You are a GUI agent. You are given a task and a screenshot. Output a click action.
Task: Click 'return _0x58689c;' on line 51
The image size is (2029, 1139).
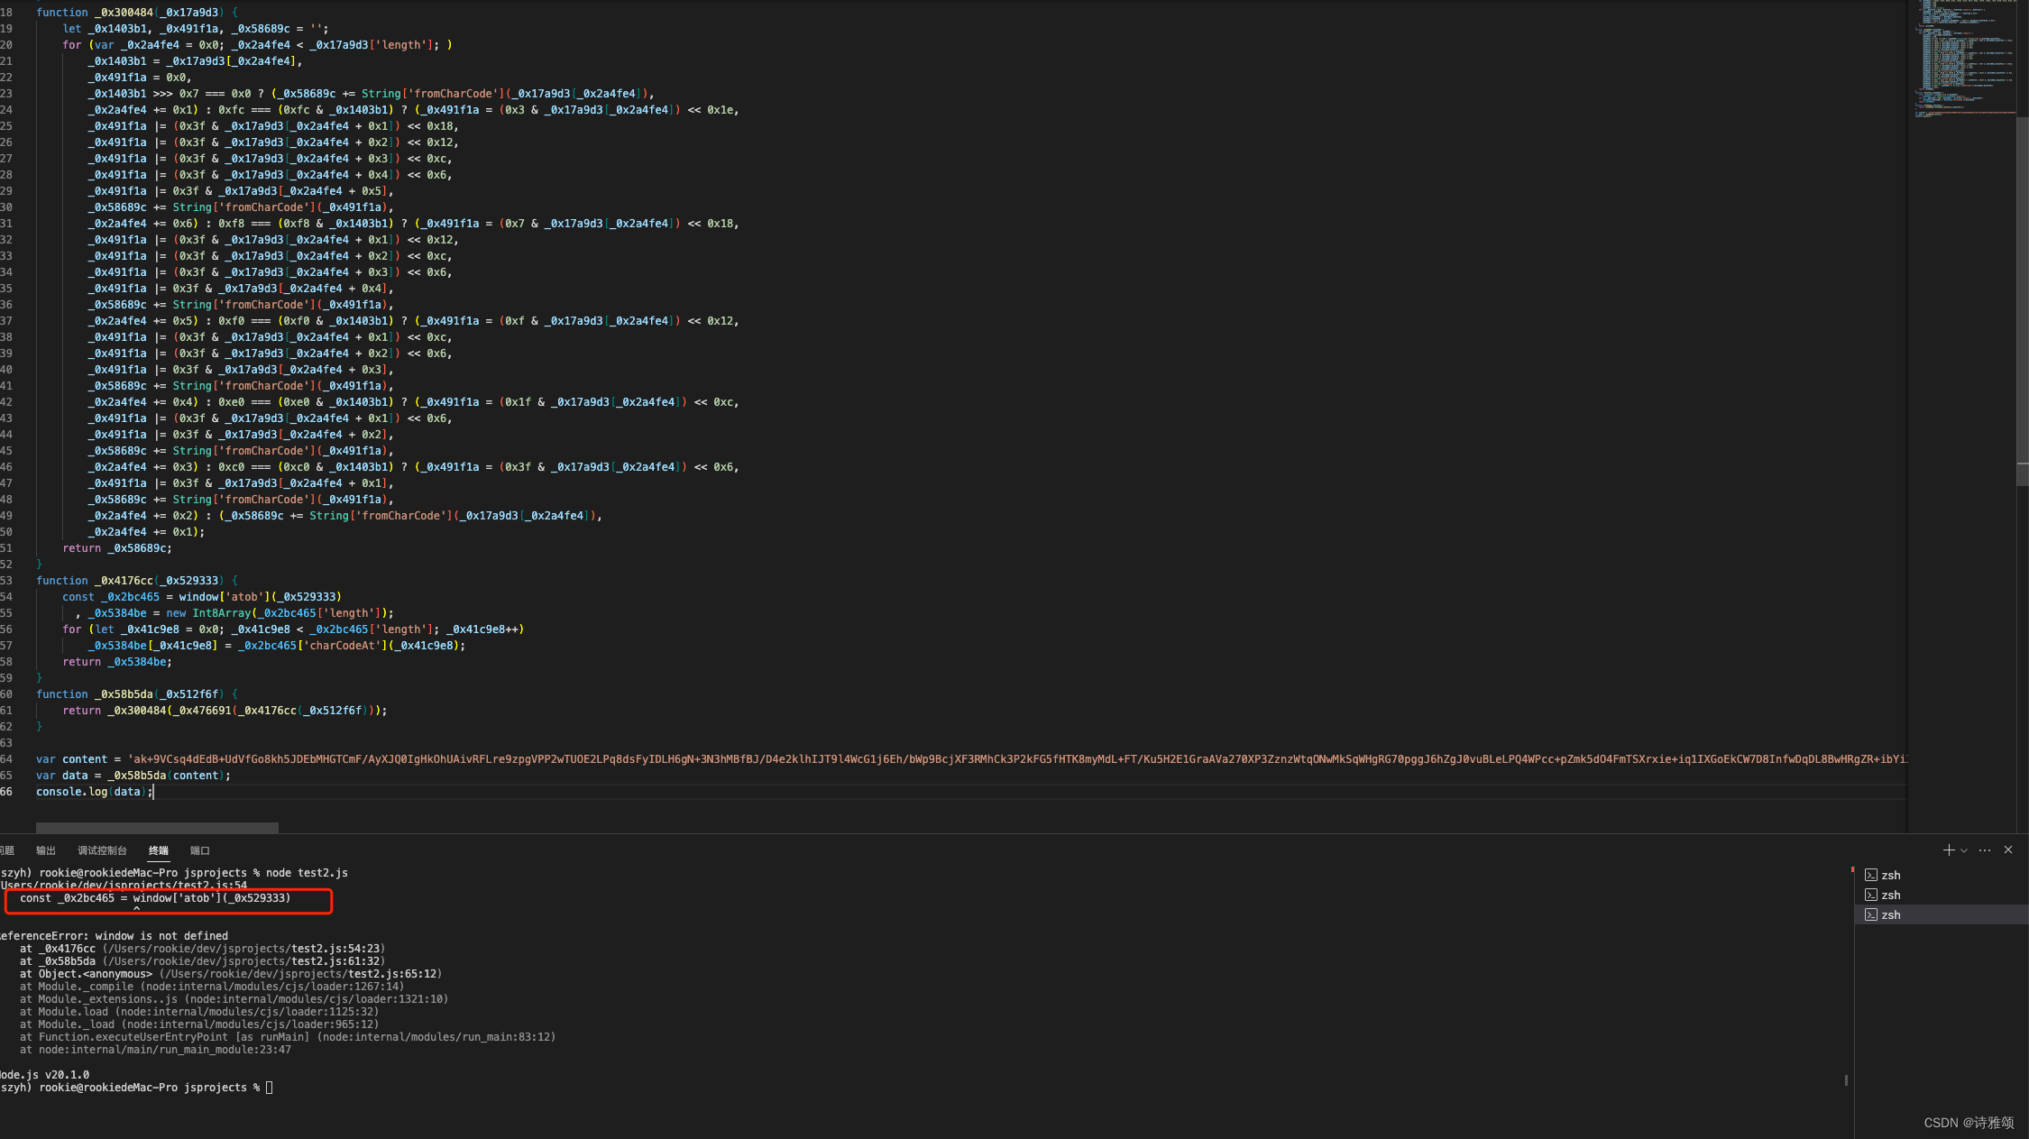(117, 548)
